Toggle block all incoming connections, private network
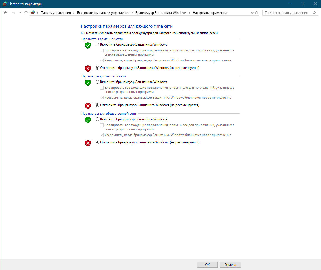321x270 pixels. [102, 88]
